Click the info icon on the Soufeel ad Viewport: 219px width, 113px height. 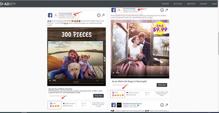coord(162,105)
